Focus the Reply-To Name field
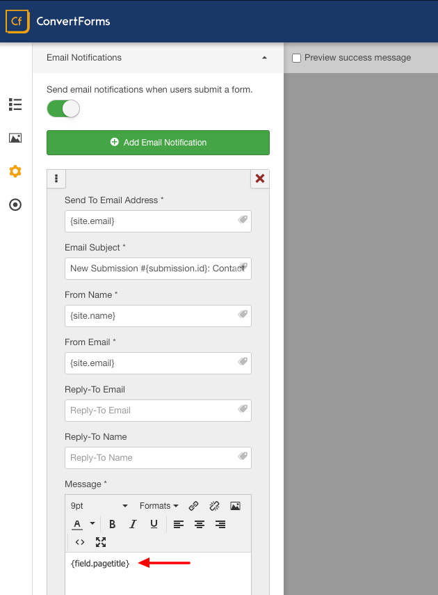438x595 pixels. point(158,458)
